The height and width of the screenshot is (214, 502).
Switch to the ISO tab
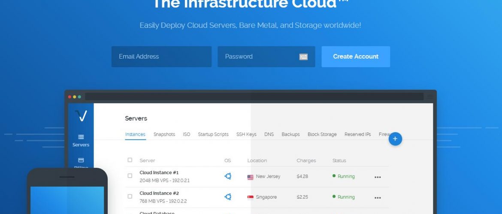click(x=187, y=134)
